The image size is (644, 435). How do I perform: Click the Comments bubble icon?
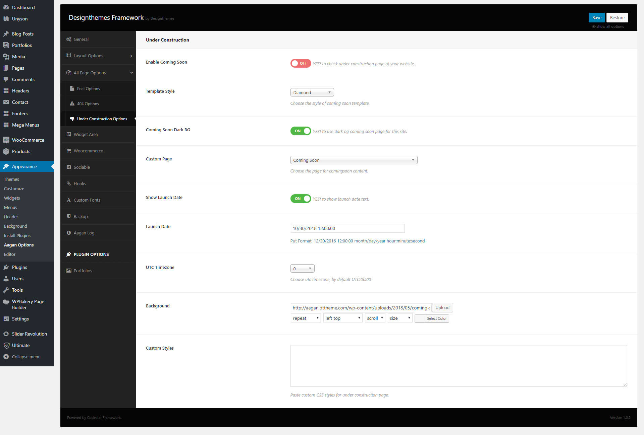point(6,79)
